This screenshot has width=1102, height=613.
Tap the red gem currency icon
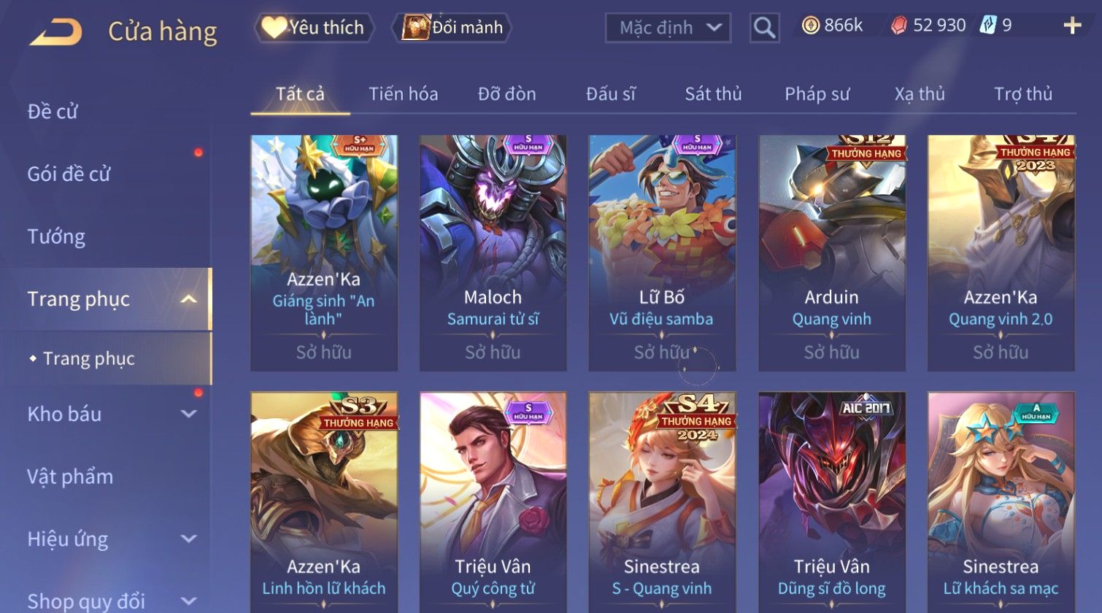pos(899,26)
